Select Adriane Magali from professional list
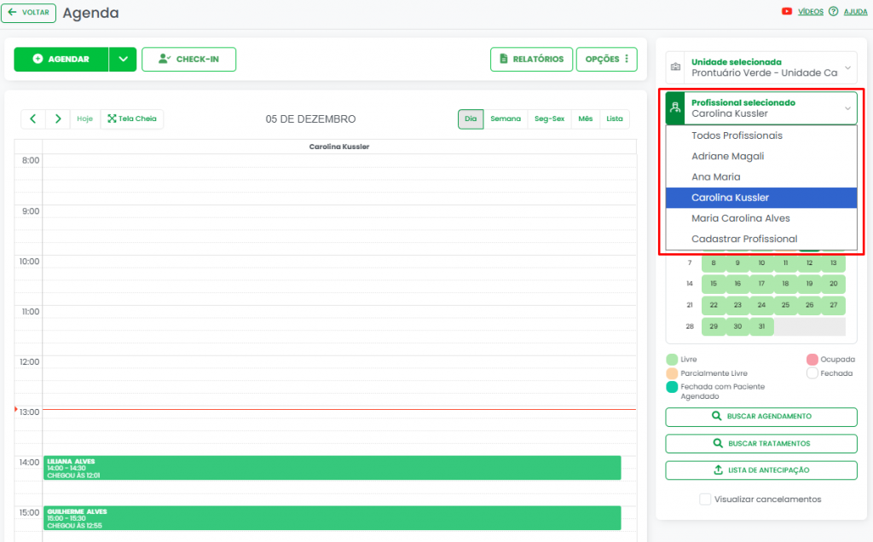 727,156
